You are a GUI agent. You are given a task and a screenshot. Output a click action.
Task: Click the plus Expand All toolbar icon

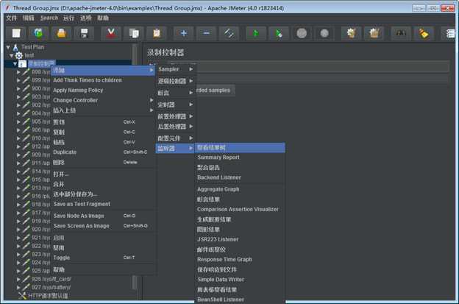tap(184, 33)
